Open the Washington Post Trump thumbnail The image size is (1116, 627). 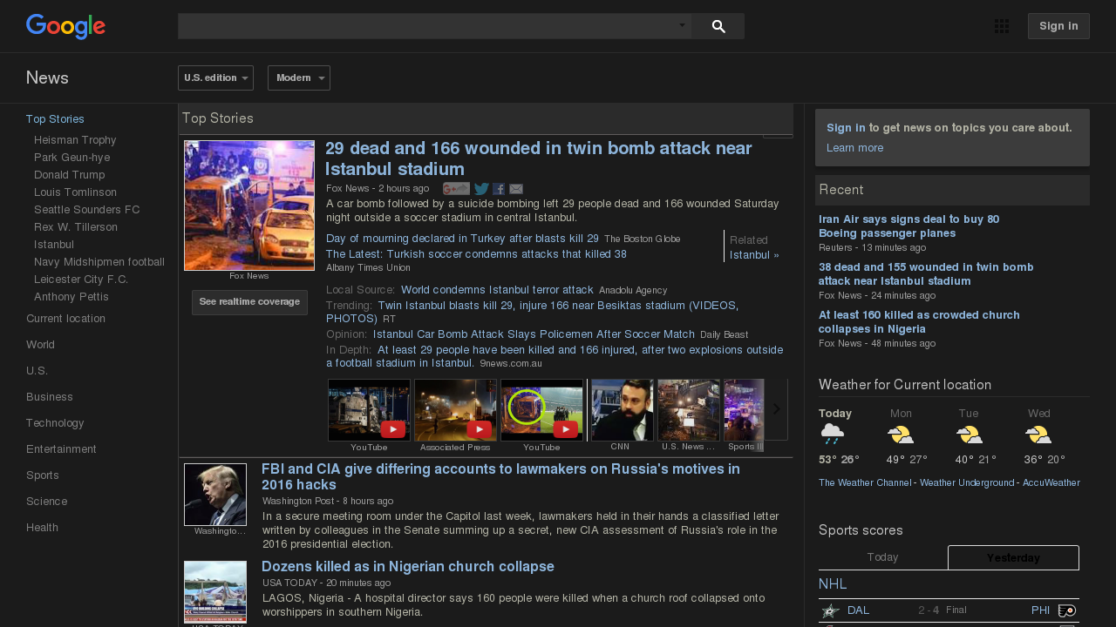point(215,495)
